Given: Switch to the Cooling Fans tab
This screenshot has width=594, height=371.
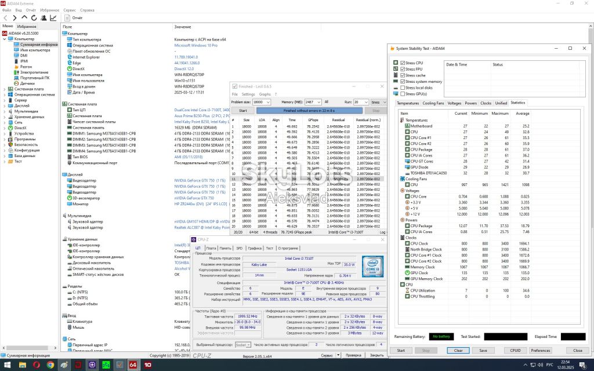Looking at the screenshot, I should [x=433, y=103].
